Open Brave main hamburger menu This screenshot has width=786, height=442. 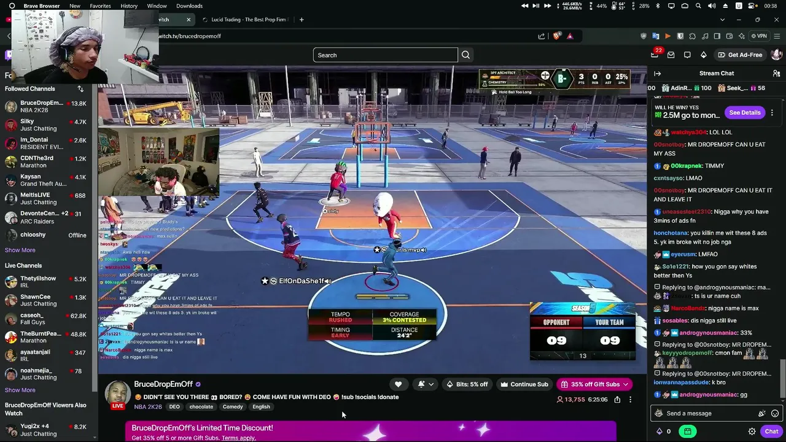click(x=777, y=36)
